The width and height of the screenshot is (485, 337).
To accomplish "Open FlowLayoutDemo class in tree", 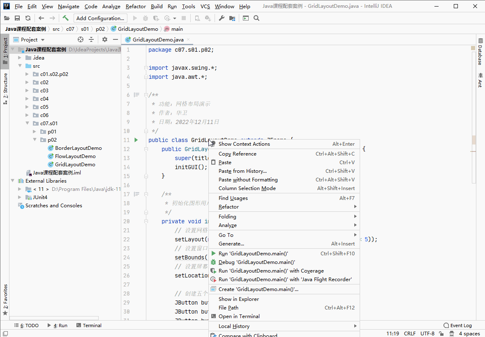I will (72, 156).
